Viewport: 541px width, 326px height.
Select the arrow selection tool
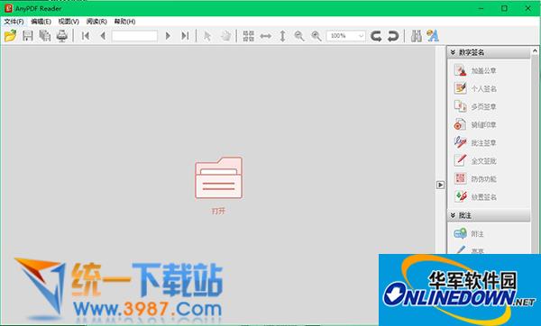[207, 36]
